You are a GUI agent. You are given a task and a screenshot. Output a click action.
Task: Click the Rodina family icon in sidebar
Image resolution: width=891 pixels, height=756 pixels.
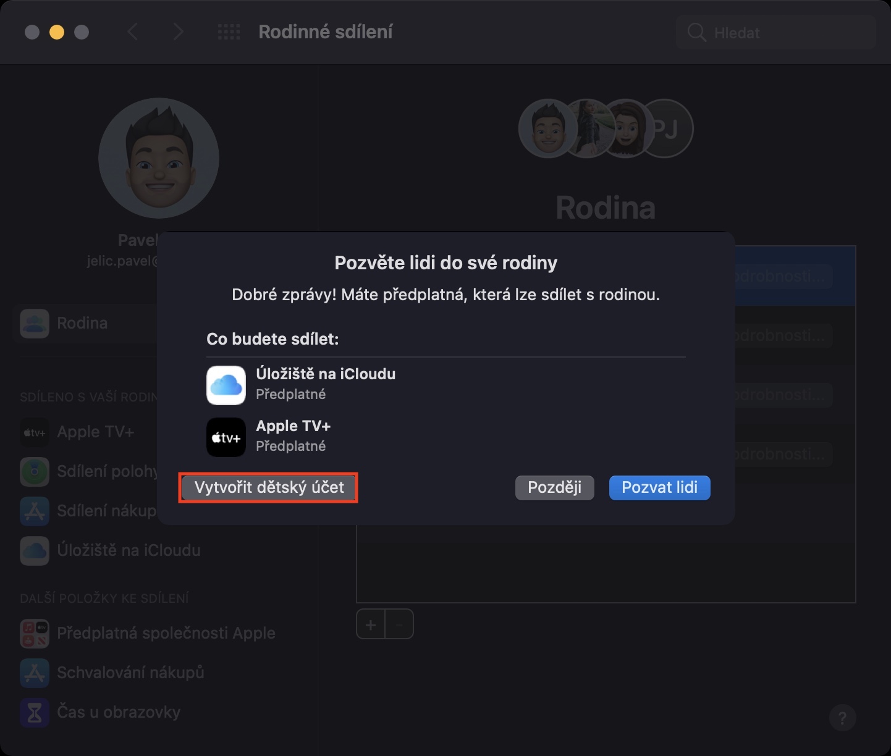(35, 323)
